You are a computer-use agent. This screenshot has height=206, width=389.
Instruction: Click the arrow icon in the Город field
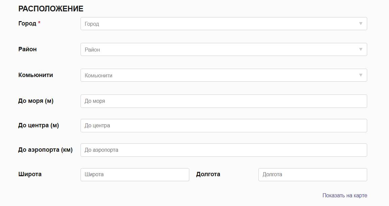[361, 24]
